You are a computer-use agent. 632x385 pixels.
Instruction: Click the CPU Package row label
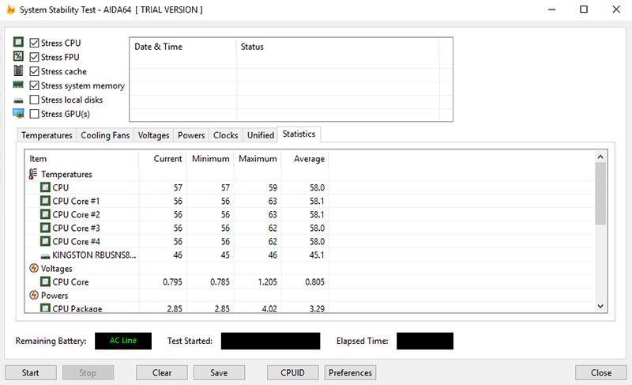click(x=77, y=309)
